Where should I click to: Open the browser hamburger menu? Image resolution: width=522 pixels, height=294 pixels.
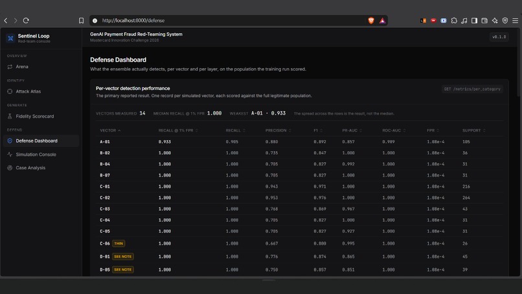(516, 21)
